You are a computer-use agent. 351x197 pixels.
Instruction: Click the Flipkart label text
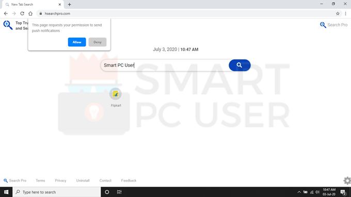point(116,106)
